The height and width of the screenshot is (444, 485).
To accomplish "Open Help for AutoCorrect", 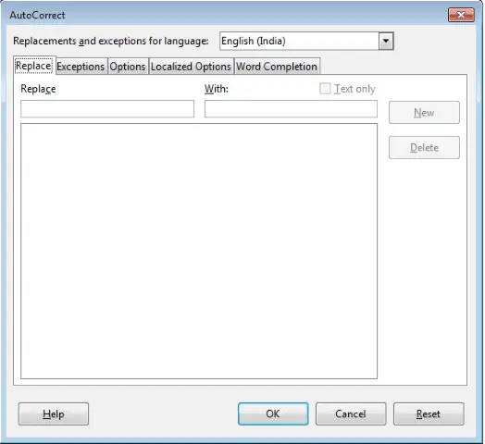I will pos(54,413).
